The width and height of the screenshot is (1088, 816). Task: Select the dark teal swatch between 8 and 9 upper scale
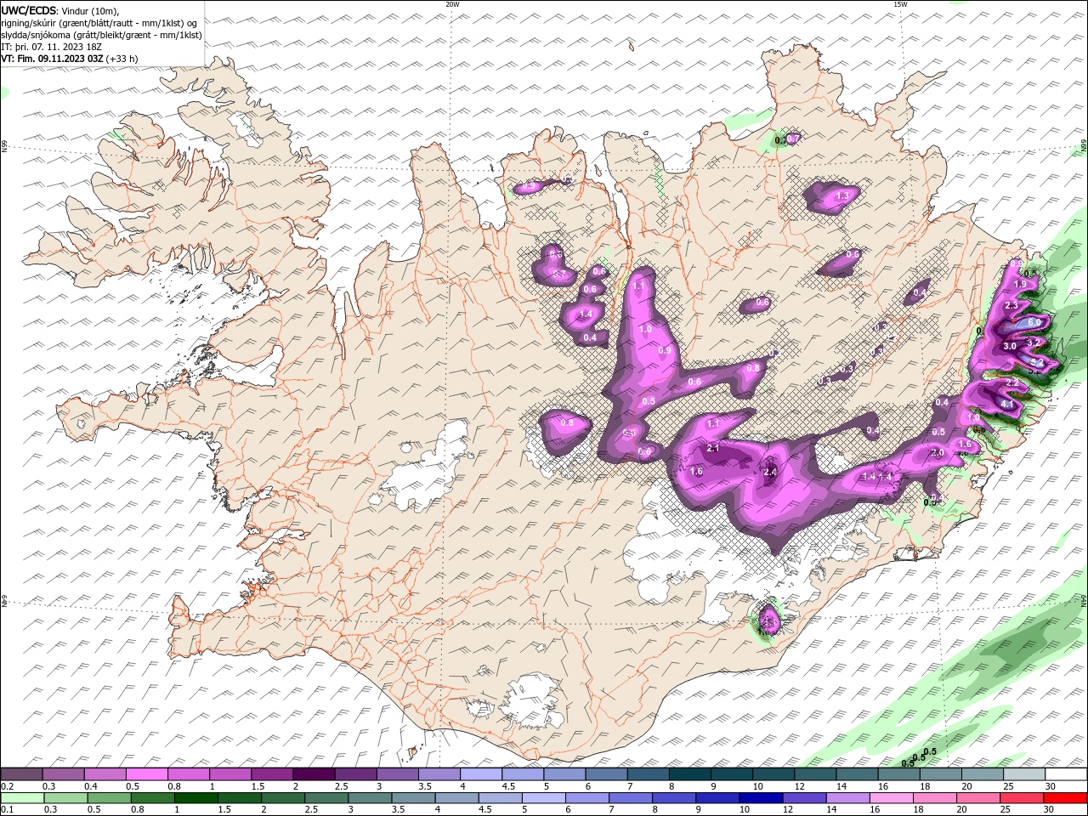click(x=688, y=774)
